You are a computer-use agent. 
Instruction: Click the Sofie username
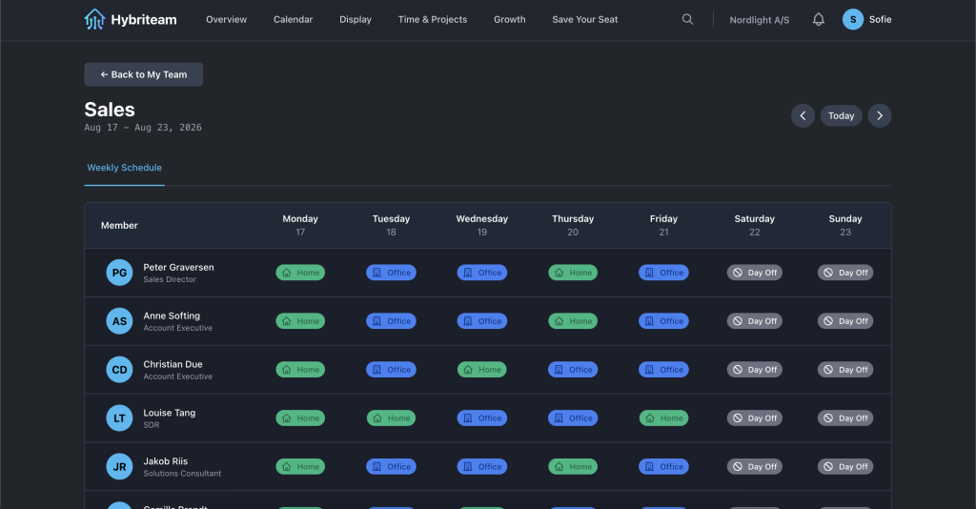[880, 19]
